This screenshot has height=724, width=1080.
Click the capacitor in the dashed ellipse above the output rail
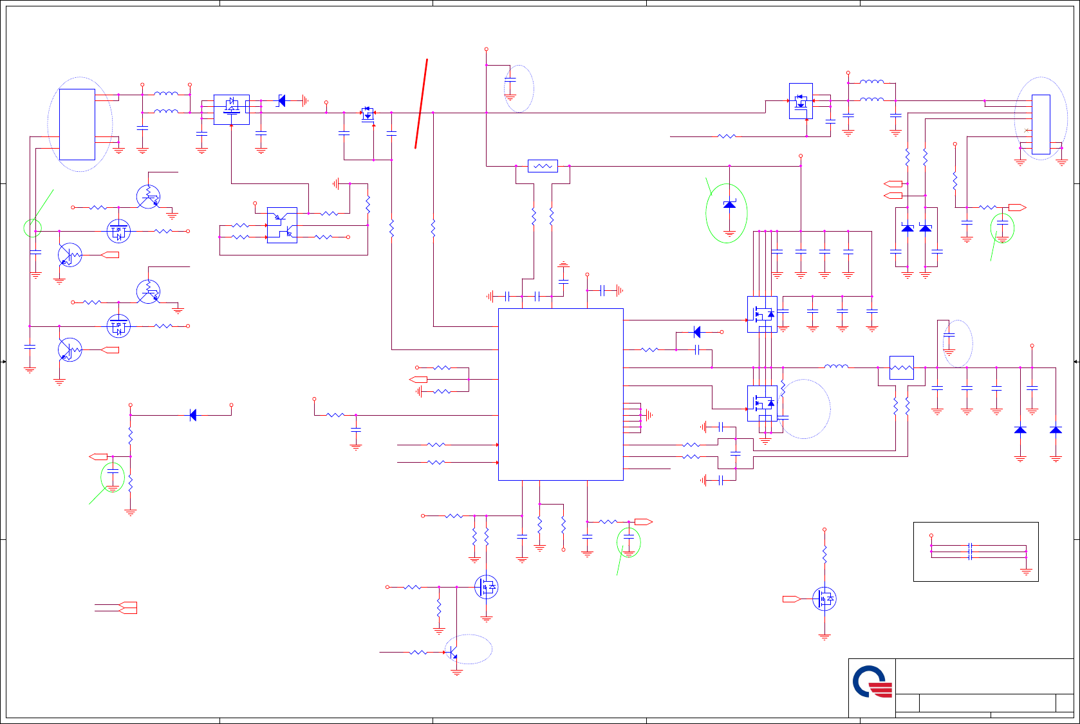click(x=949, y=336)
